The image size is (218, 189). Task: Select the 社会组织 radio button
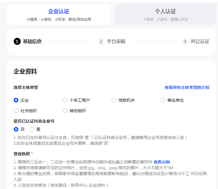(x=16, y=111)
